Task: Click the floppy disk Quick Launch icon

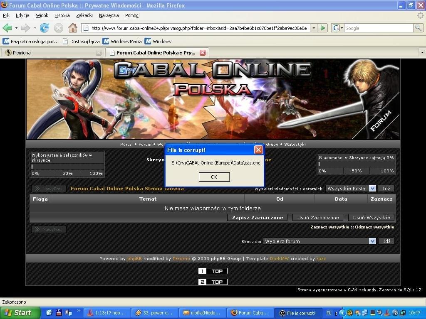Action: tap(59, 313)
